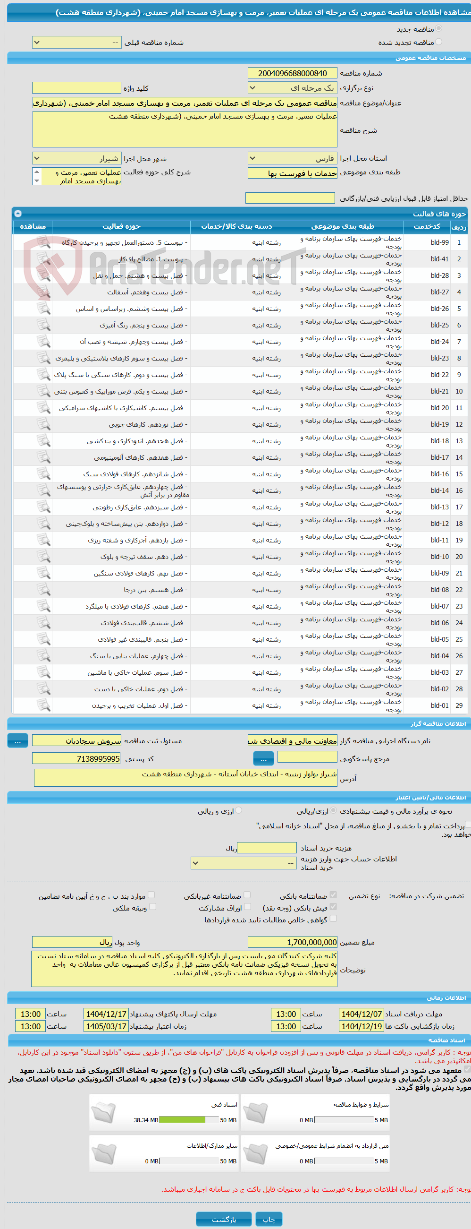This screenshot has width=471, height=1229.
Task: Open the شهر محل اجرا dropdown
Action: 77,158
